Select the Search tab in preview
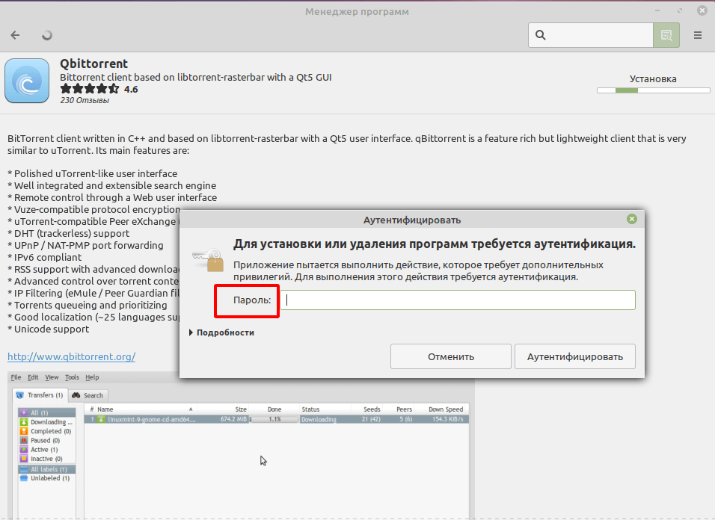Screen dimensions: 715x520 click(88, 395)
